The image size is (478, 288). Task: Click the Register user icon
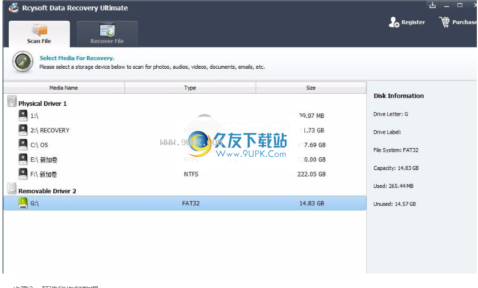(394, 22)
